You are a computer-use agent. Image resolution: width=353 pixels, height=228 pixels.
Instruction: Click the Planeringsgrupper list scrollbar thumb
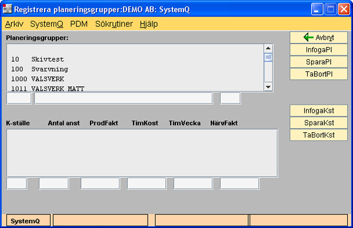coord(268,58)
